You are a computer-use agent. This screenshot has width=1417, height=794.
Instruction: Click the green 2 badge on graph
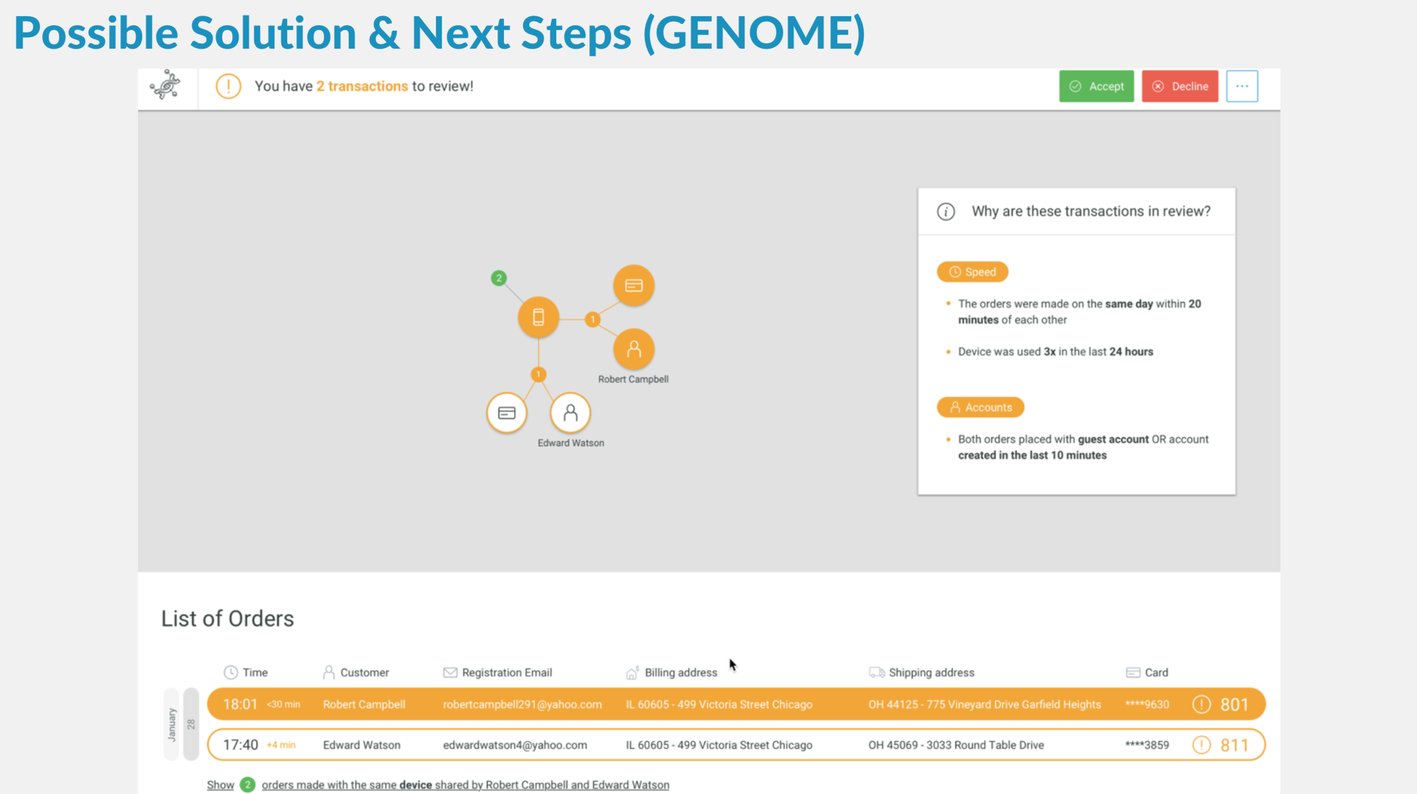pyautogui.click(x=498, y=278)
